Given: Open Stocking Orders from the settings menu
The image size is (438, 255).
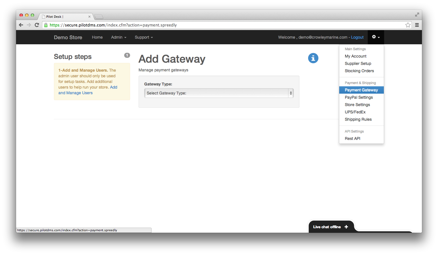Looking at the screenshot, I should (359, 71).
